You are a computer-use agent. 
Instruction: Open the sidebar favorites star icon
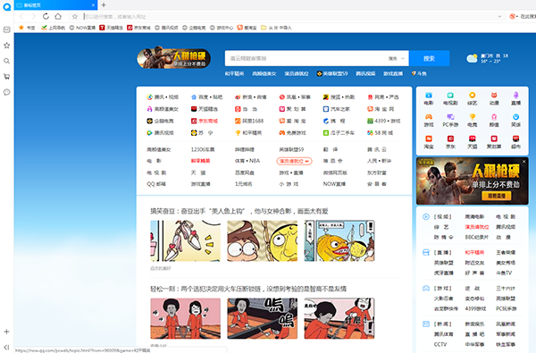click(6, 46)
